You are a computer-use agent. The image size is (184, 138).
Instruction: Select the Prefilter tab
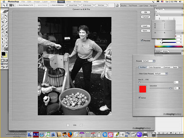point(143,67)
